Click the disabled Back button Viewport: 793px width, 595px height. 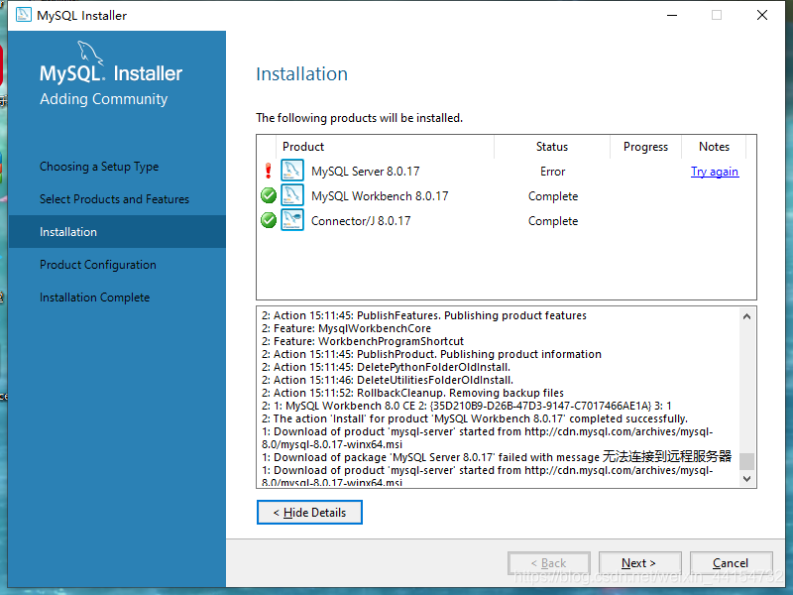point(549,563)
